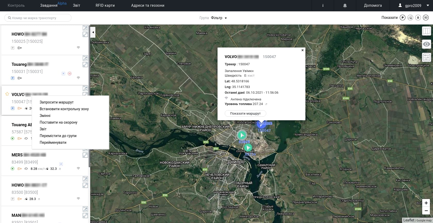
Task: Toggle speed limit 50 display filter
Action: [x=426, y=18]
